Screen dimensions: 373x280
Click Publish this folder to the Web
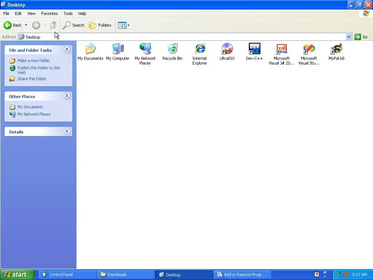click(x=39, y=70)
